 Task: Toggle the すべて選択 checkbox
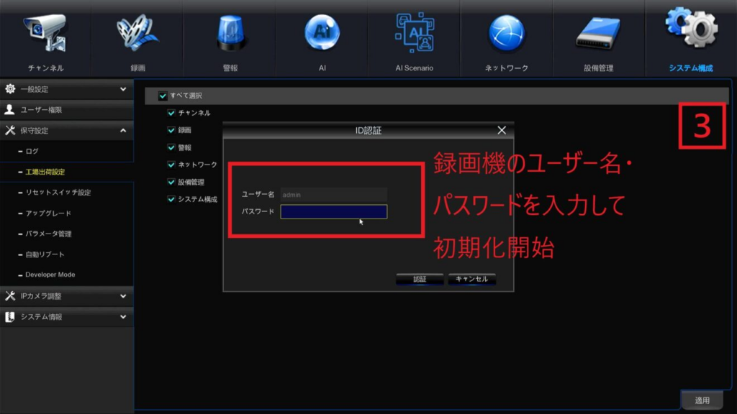point(163,96)
